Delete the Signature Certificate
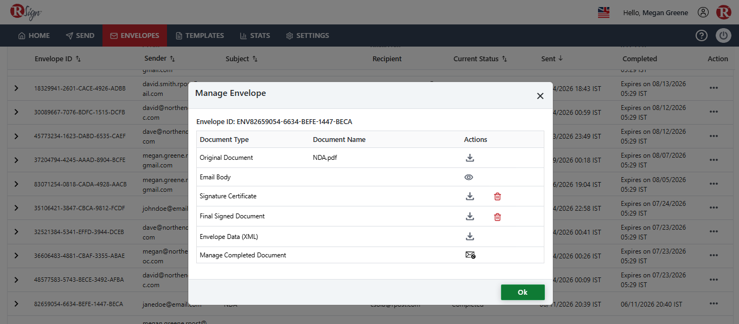The height and width of the screenshot is (324, 739). pos(497,196)
